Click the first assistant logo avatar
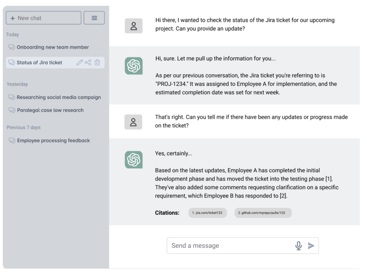This screenshot has width=367, height=274. pyautogui.click(x=134, y=66)
